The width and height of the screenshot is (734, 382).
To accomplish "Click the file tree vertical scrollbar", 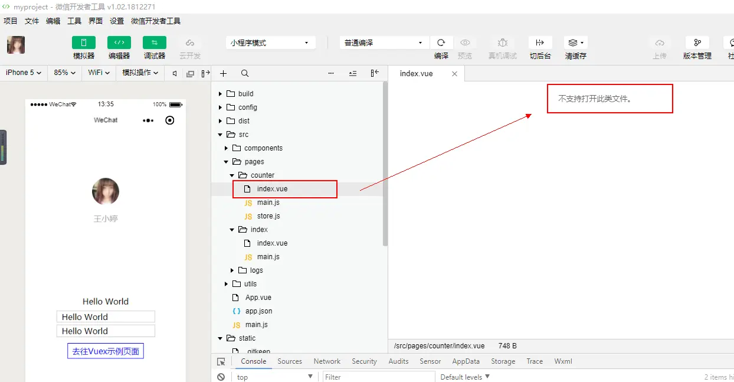I will (385, 164).
